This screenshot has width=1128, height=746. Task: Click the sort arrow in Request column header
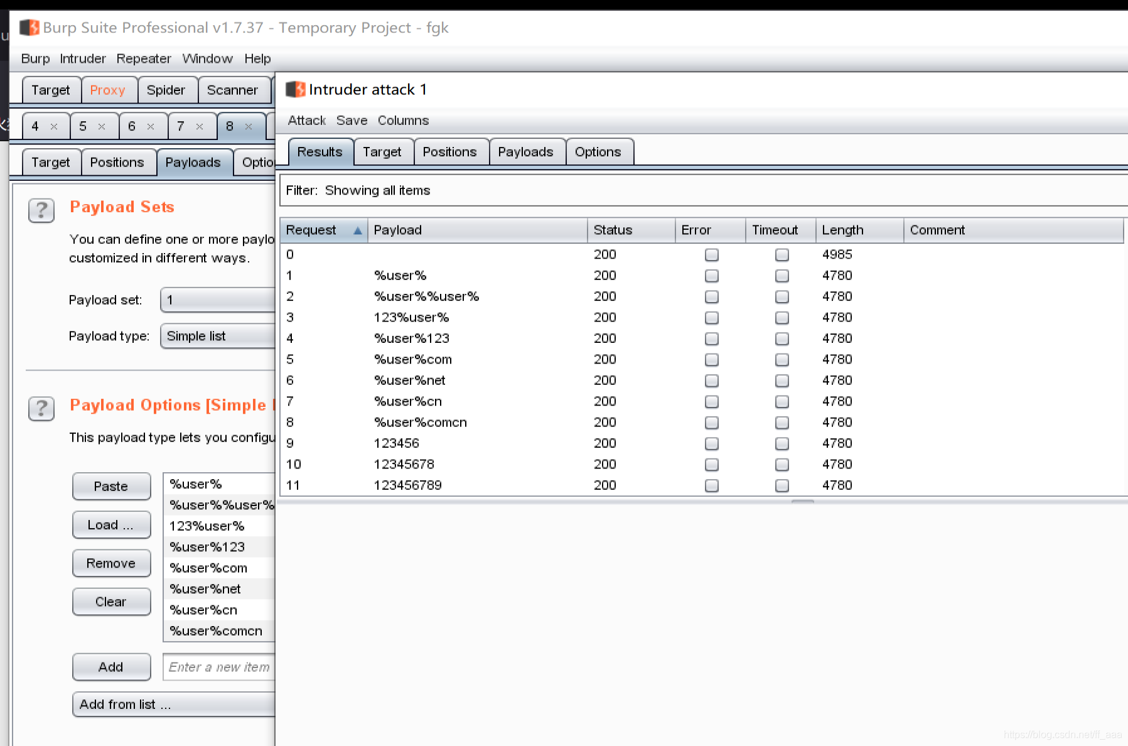tap(358, 230)
